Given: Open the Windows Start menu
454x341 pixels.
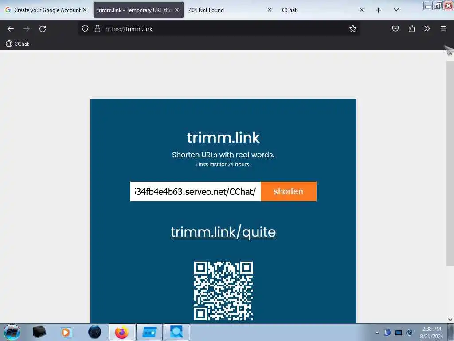Looking at the screenshot, I should coord(12,332).
